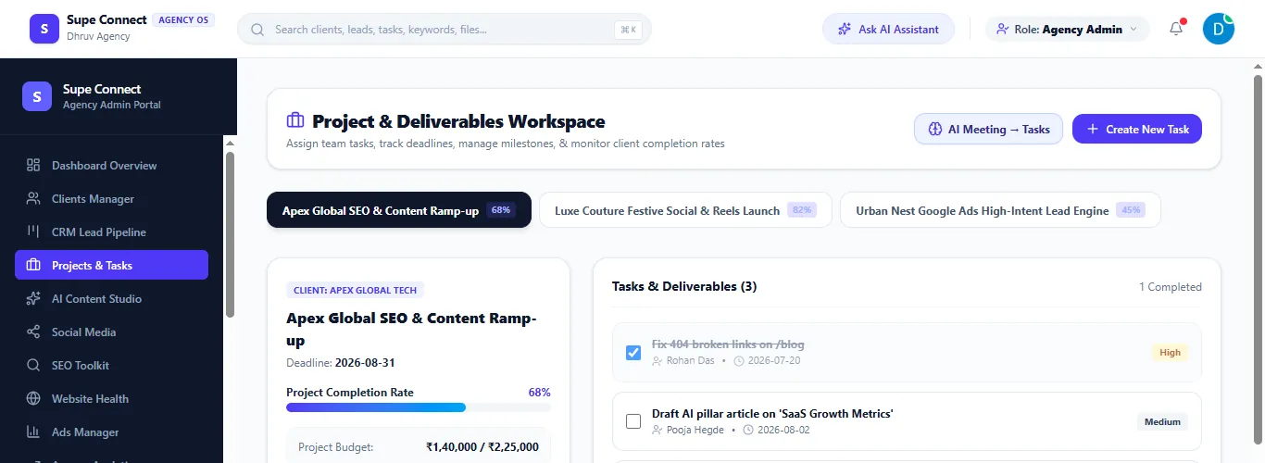Open Dashboard Overview in sidebar
The width and height of the screenshot is (1265, 463).
coord(111,166)
